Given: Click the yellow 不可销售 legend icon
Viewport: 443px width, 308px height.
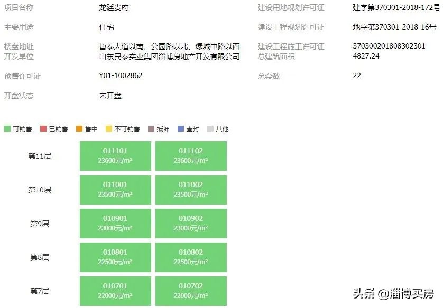Looking at the screenshot, I should click(x=107, y=128).
